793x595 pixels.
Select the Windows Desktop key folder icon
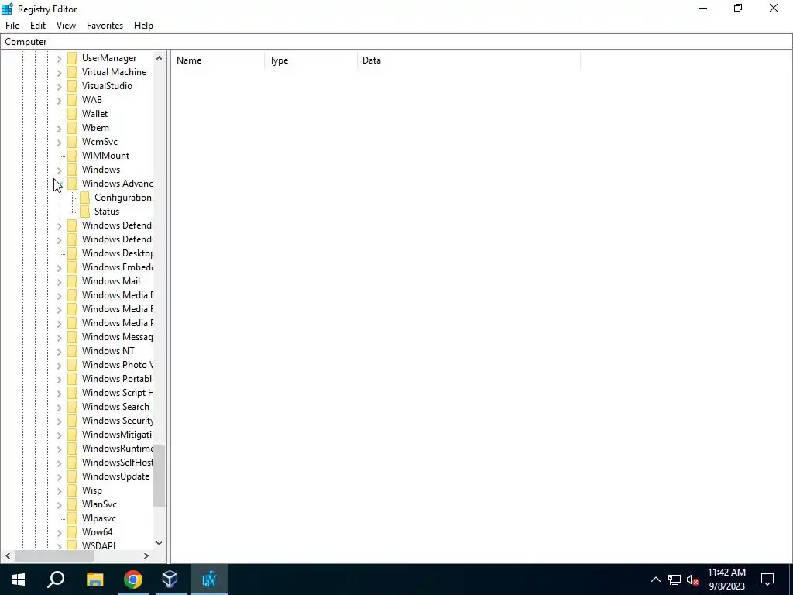click(x=73, y=253)
